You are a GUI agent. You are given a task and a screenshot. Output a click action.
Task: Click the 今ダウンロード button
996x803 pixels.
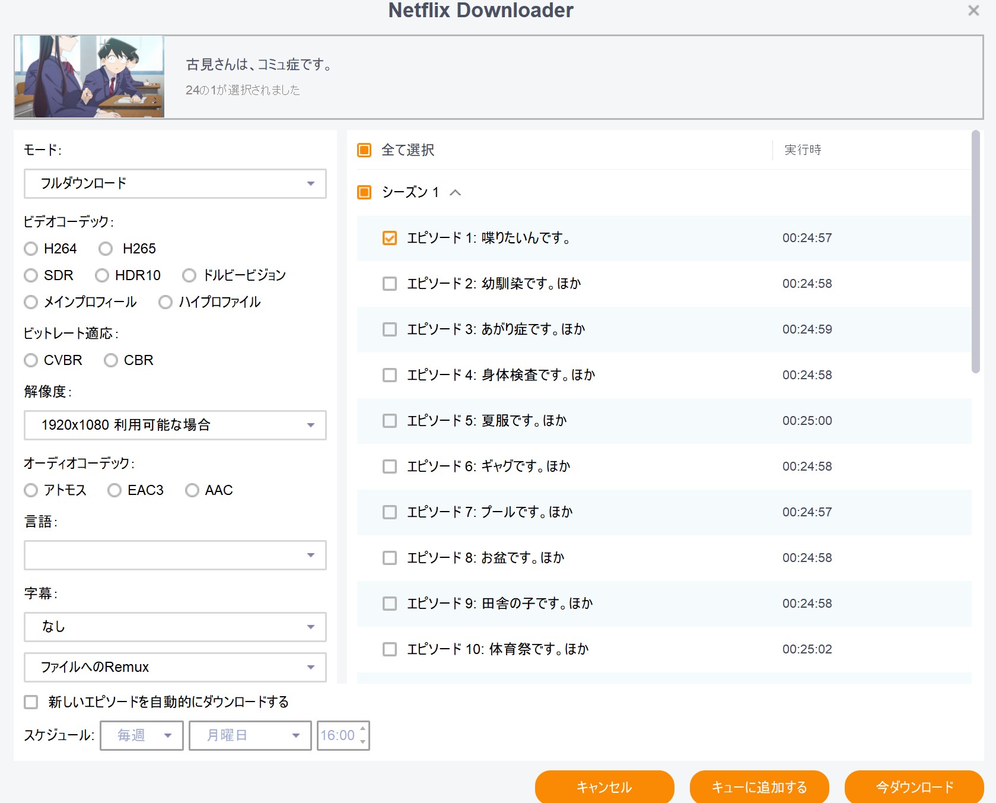click(914, 787)
